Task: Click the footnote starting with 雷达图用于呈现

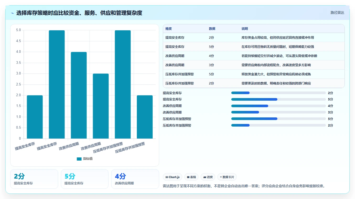Action: [x=244, y=186]
